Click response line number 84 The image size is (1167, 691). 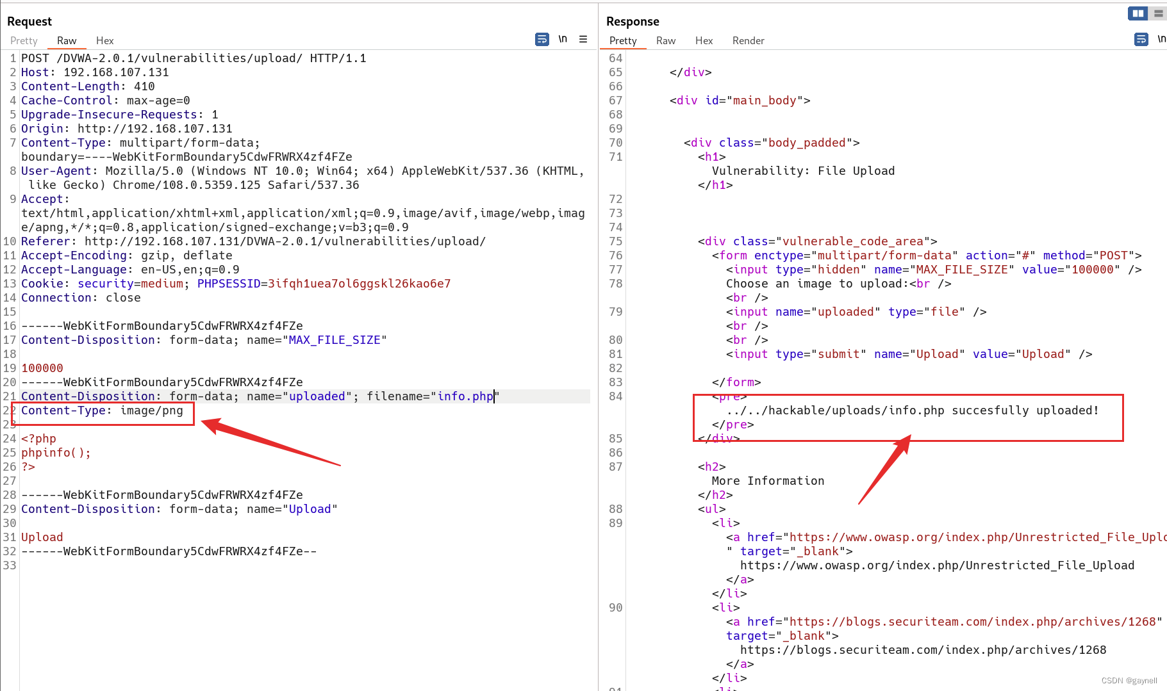[615, 396]
